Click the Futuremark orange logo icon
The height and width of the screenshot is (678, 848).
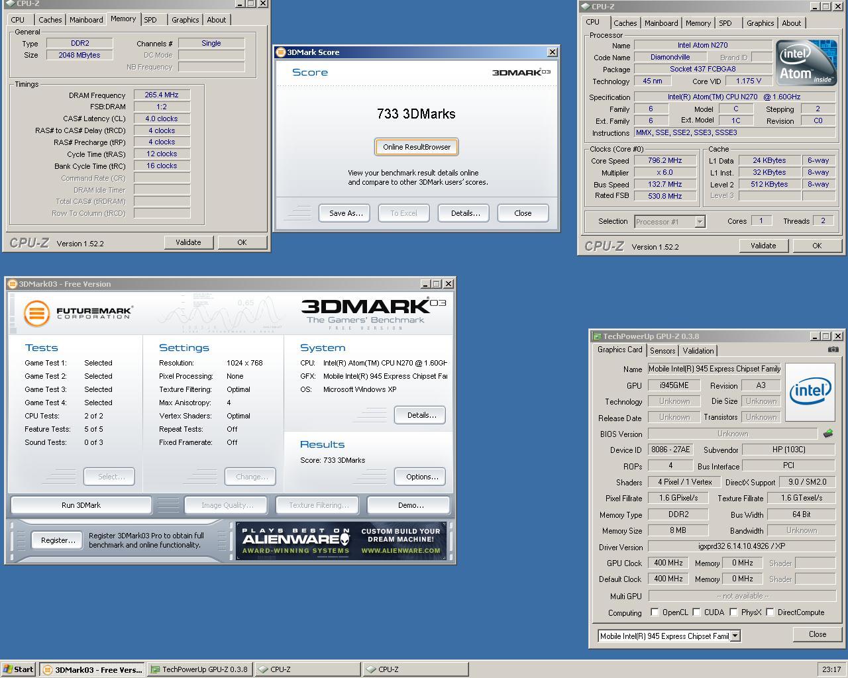click(36, 313)
